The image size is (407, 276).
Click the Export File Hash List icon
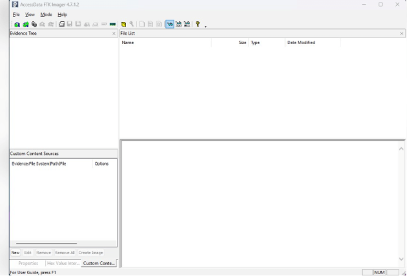[151, 25]
